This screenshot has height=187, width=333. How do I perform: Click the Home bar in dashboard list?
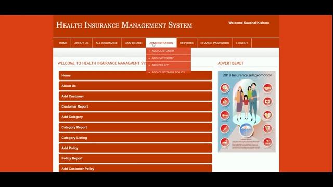[x=135, y=75]
